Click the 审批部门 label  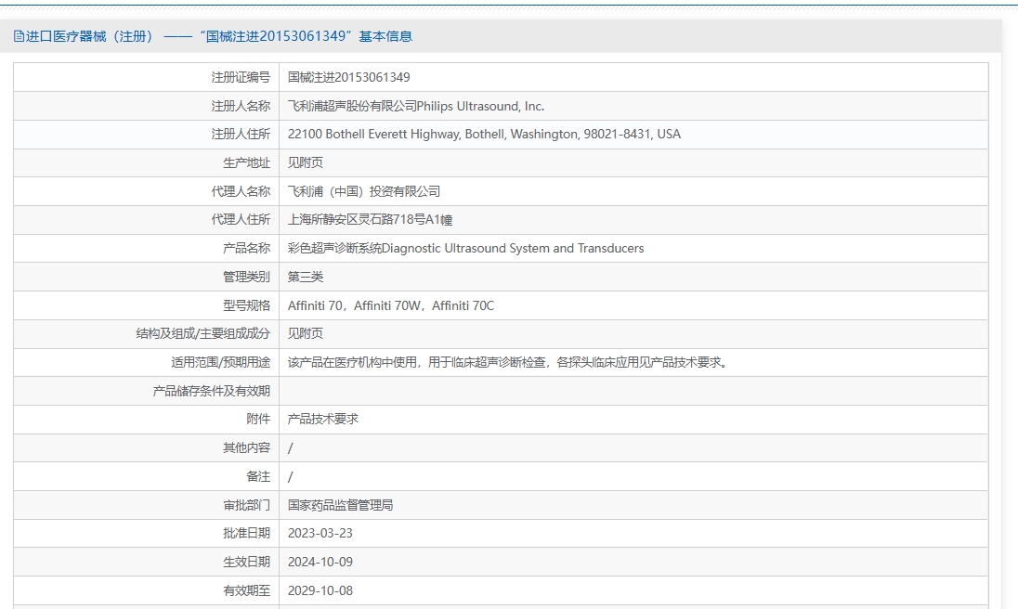pyautogui.click(x=246, y=505)
